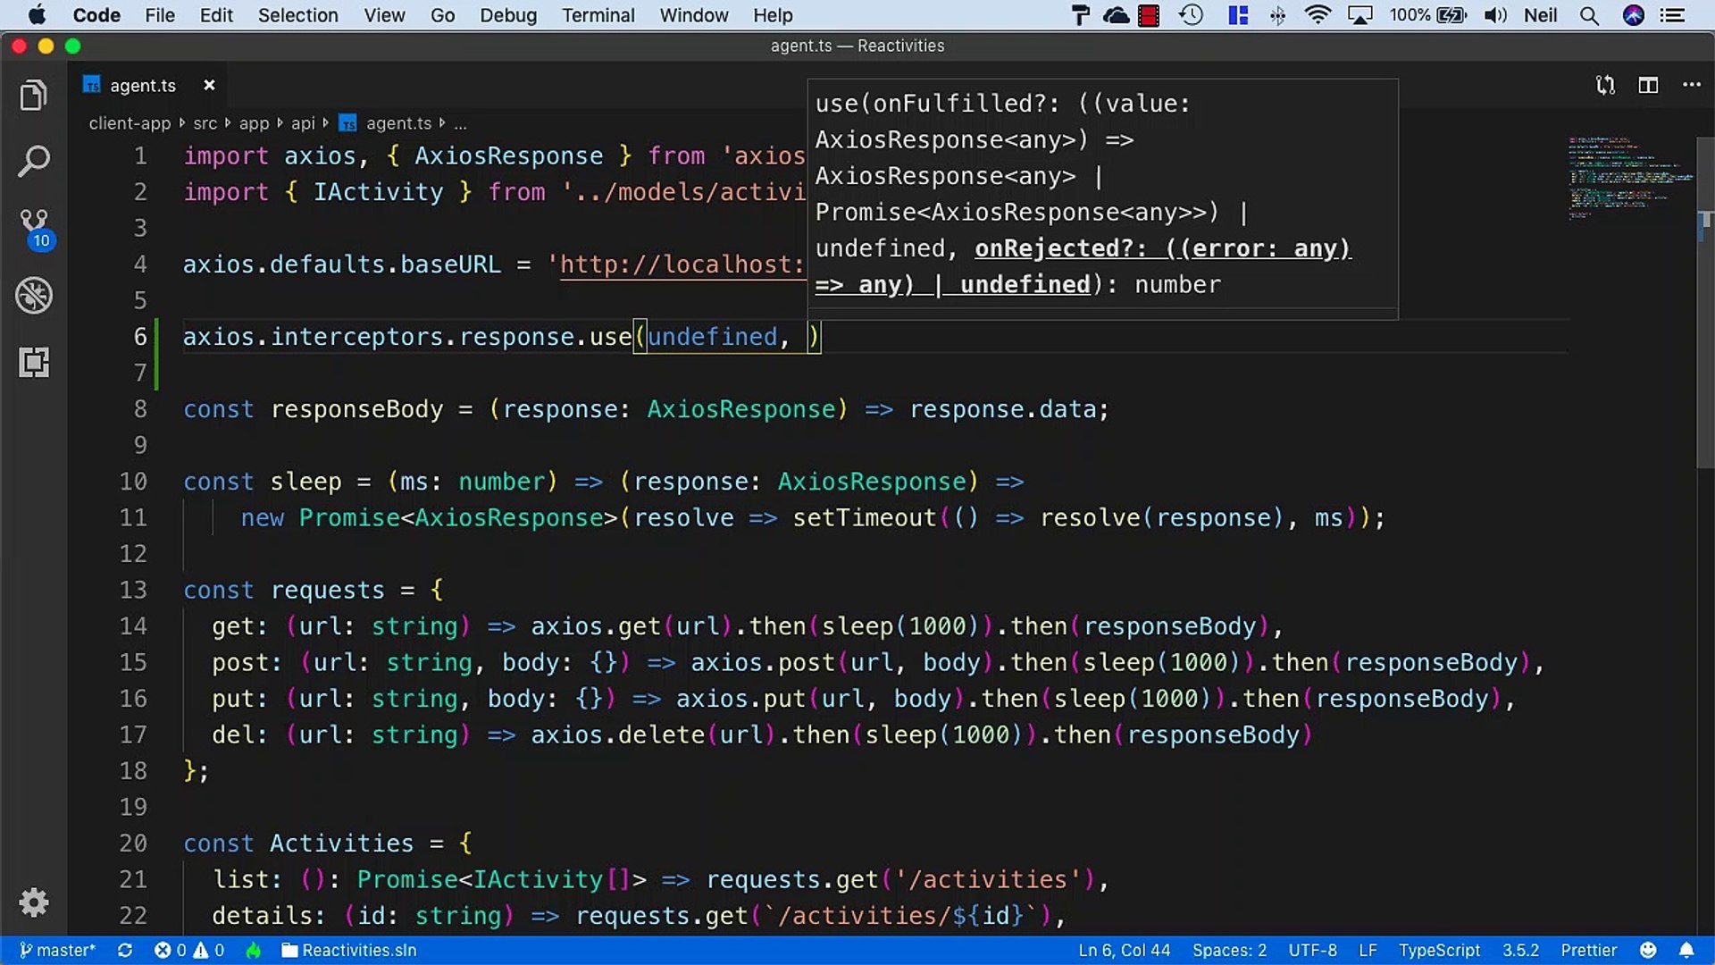Click master branch in status bar

[x=58, y=950]
